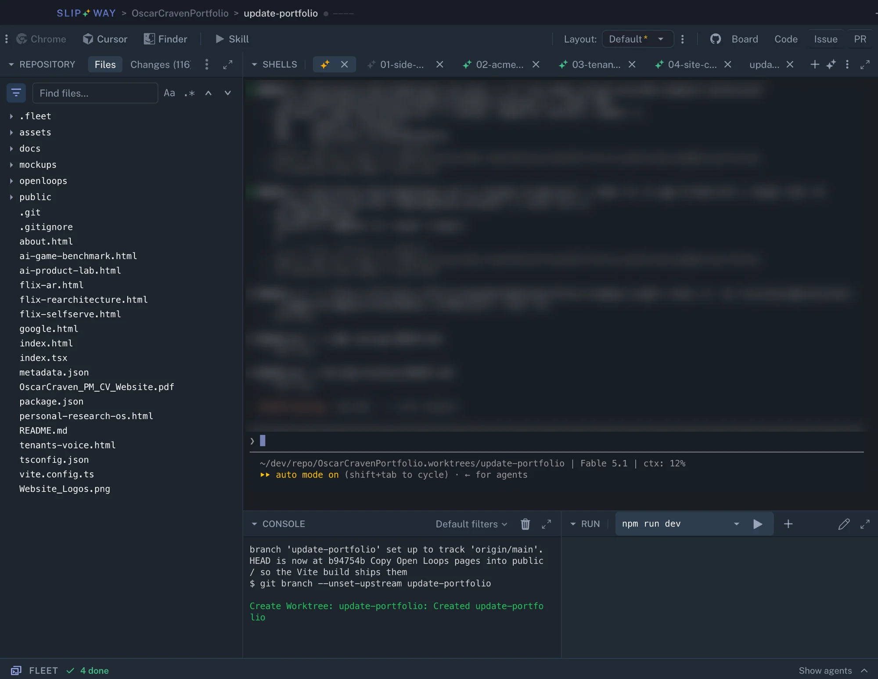
Task: Open the Issue button
Action: point(826,39)
